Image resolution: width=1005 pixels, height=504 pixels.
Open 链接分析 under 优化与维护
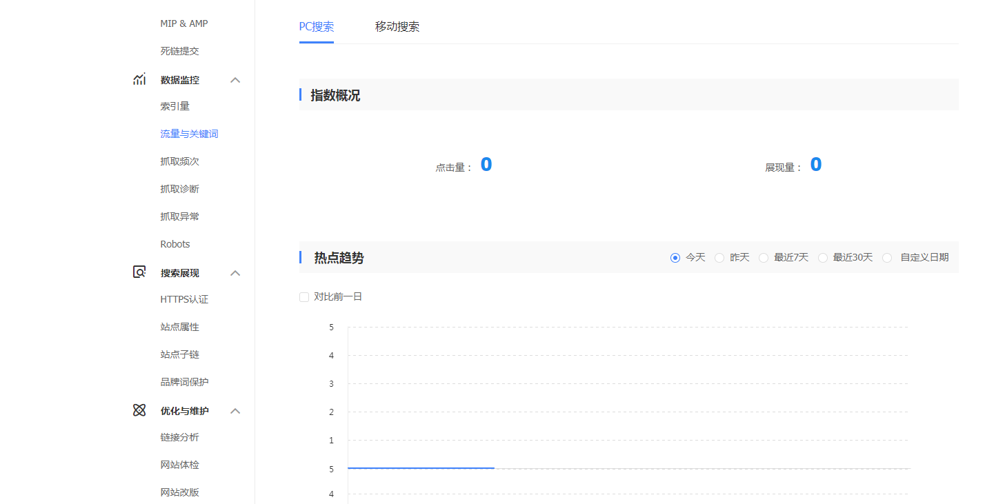[x=179, y=437]
